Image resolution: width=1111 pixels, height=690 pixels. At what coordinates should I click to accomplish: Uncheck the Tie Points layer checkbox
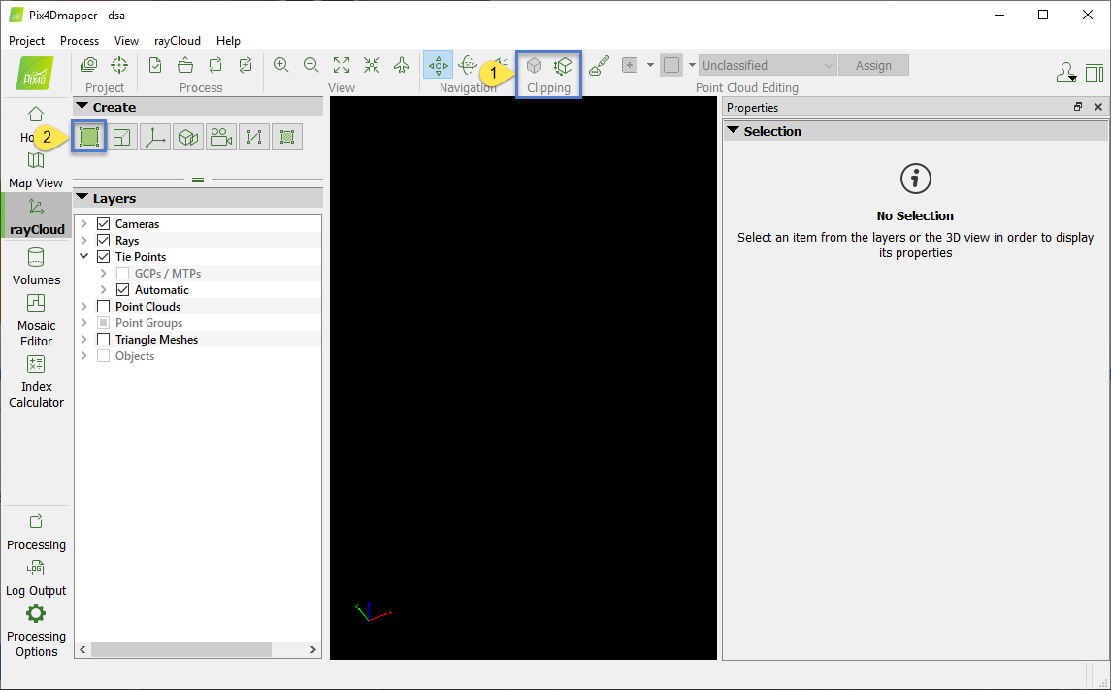click(104, 256)
